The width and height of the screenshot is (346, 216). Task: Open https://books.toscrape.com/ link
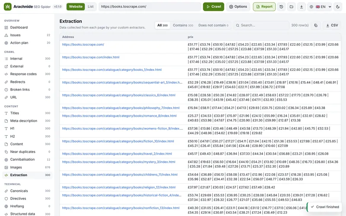point(83,44)
